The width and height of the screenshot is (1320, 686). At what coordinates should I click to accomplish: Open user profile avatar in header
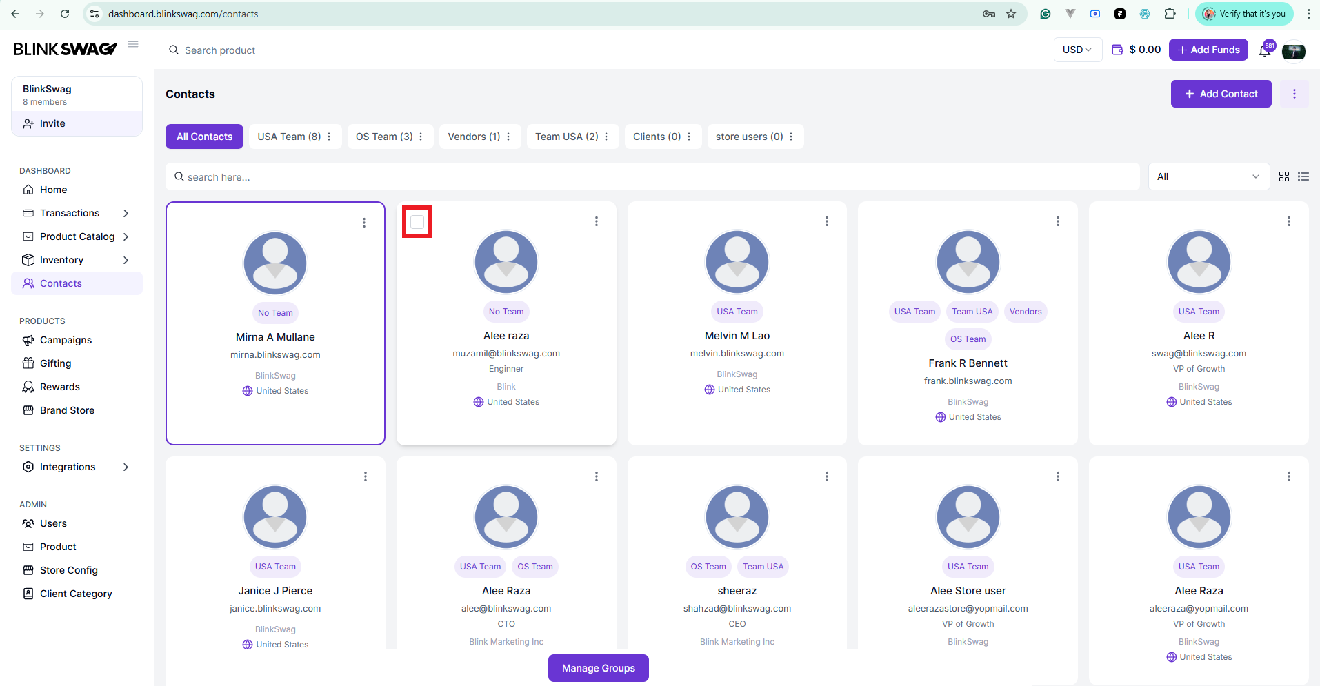click(x=1294, y=50)
